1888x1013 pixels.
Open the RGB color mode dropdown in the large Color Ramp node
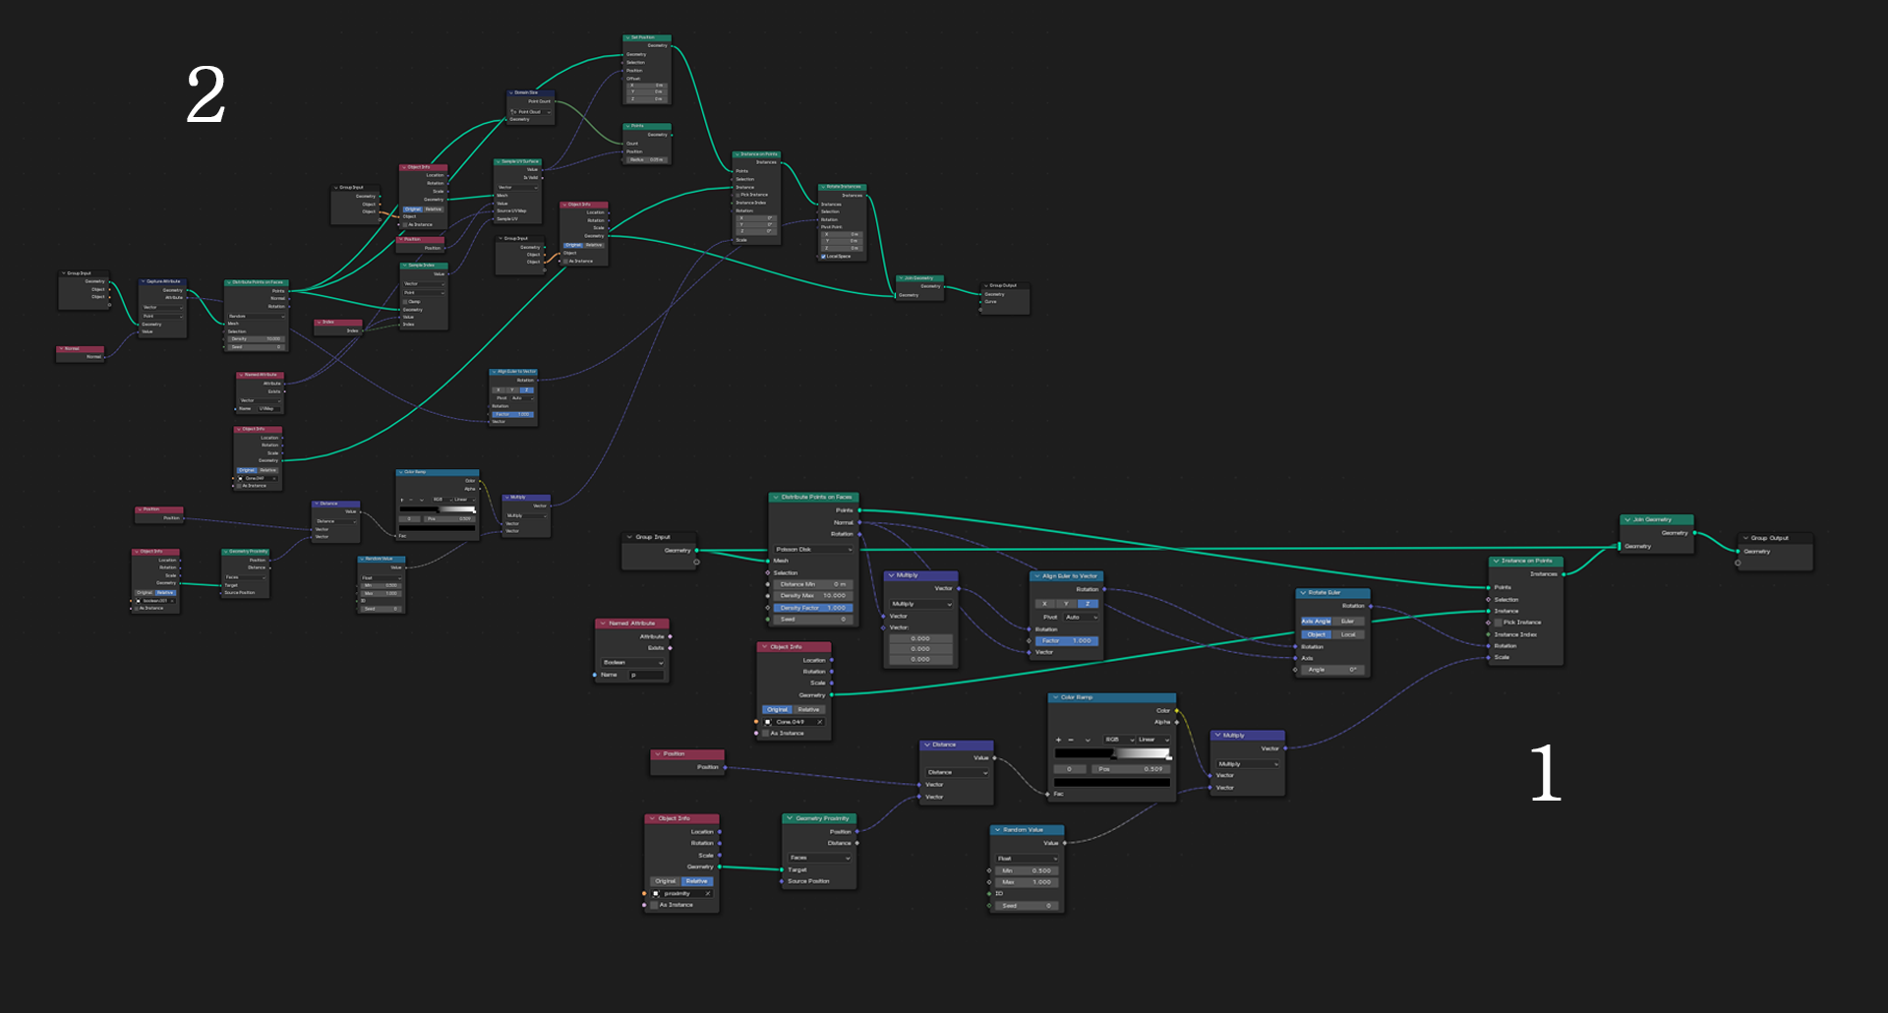1119,740
